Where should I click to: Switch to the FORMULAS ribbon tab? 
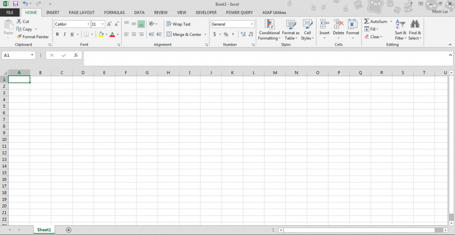(x=114, y=12)
